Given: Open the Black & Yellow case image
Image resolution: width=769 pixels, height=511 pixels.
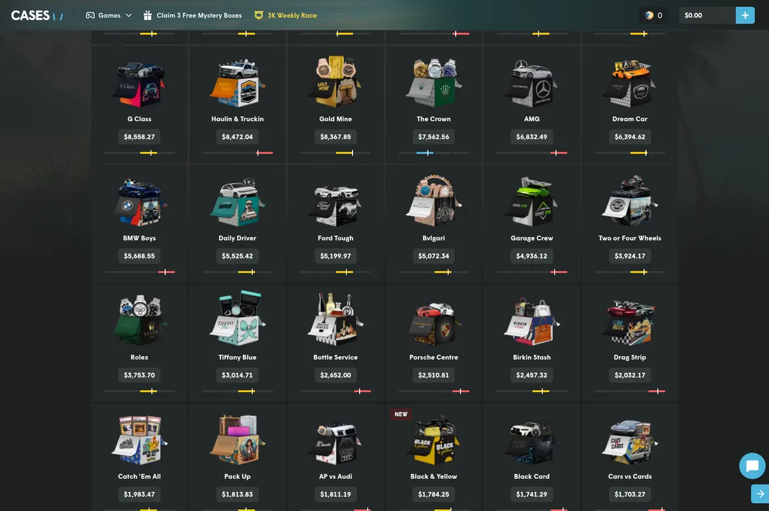Looking at the screenshot, I should point(434,441).
